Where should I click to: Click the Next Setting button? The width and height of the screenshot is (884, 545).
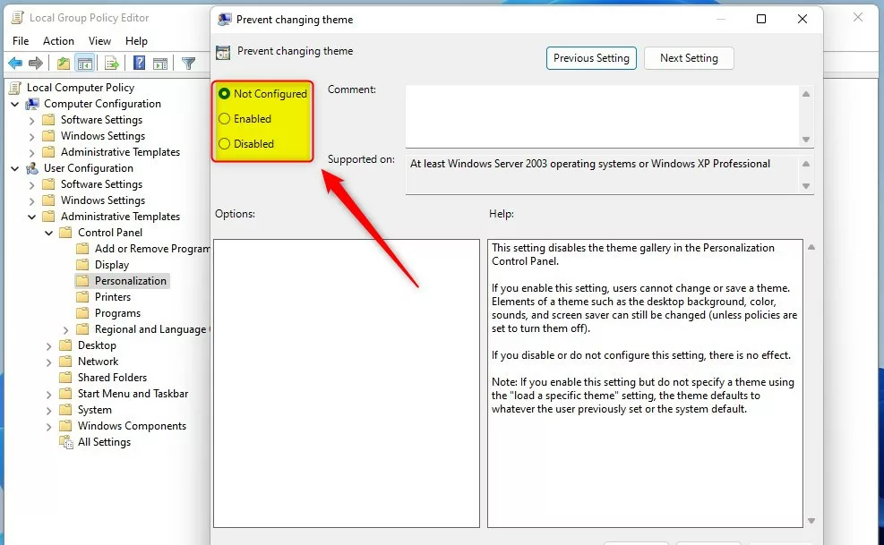click(x=689, y=58)
